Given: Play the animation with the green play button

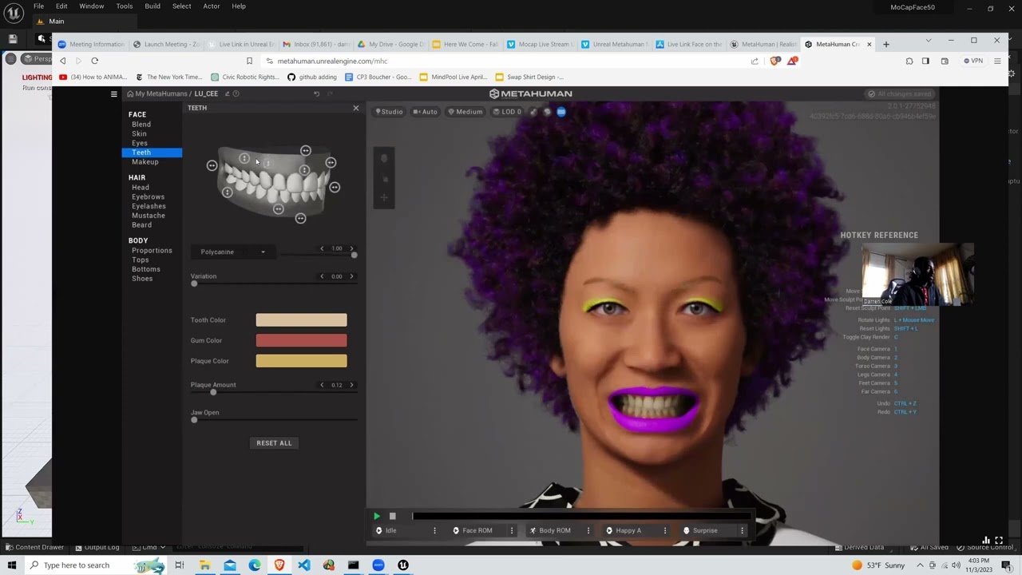Looking at the screenshot, I should click(x=377, y=517).
